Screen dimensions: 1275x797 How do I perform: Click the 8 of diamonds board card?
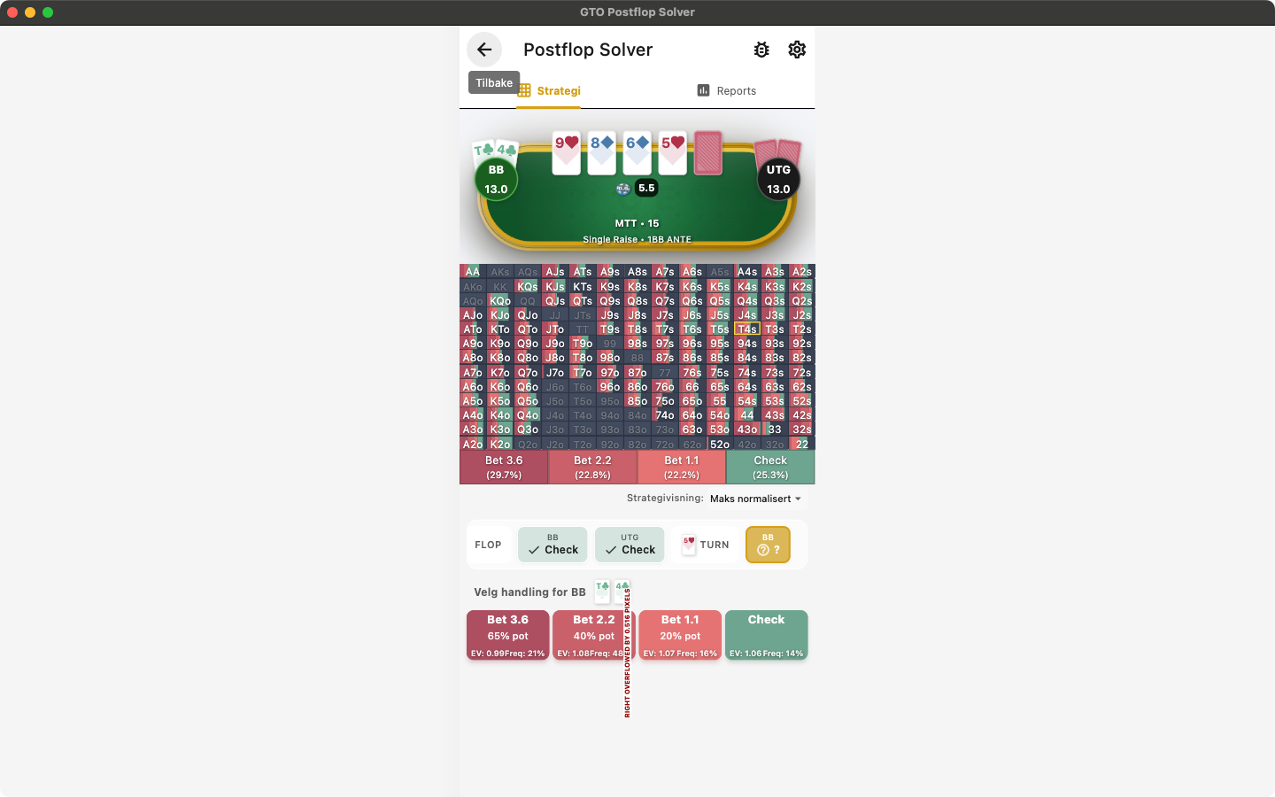pyautogui.click(x=602, y=153)
